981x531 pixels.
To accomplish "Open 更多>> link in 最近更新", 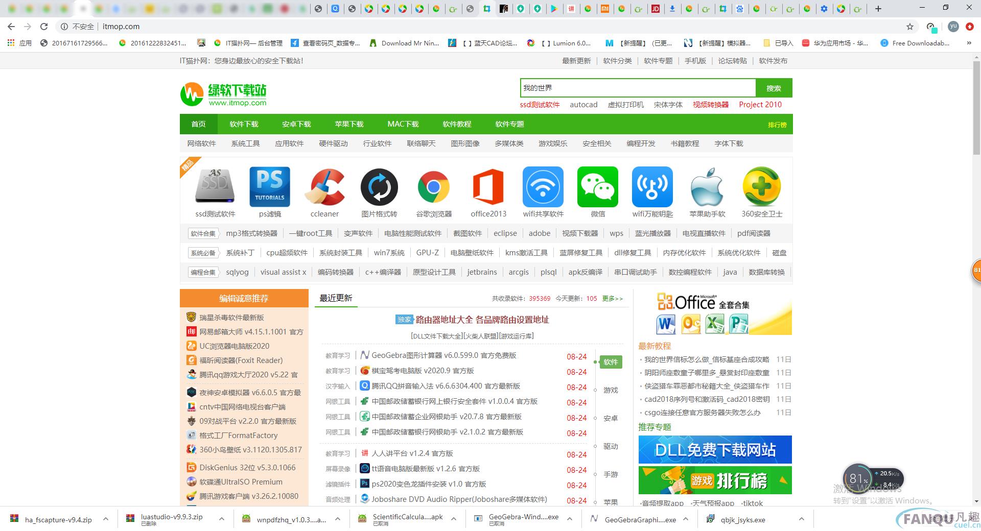I will pos(613,299).
